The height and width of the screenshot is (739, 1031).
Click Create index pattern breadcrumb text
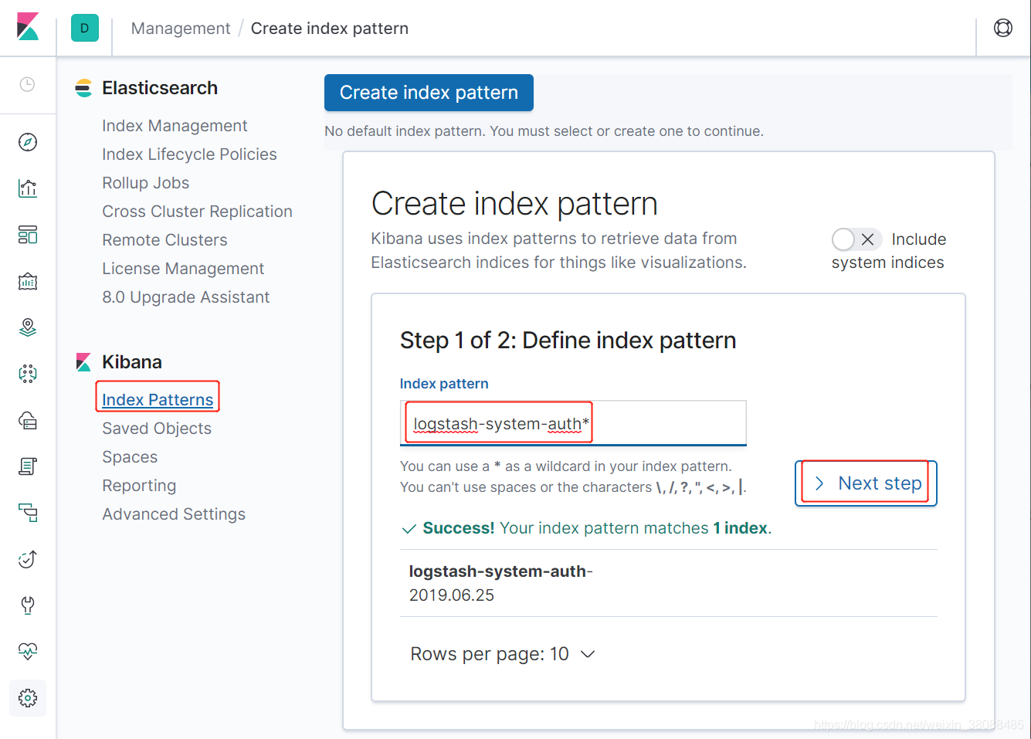tap(330, 29)
